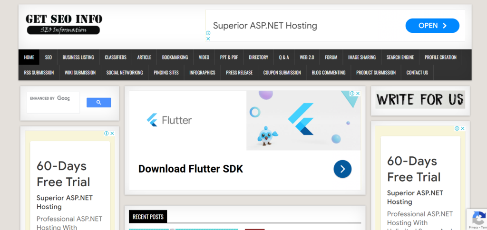Click '60-Days Free Trial' in left sidebar ad
487x230 pixels.
click(63, 174)
